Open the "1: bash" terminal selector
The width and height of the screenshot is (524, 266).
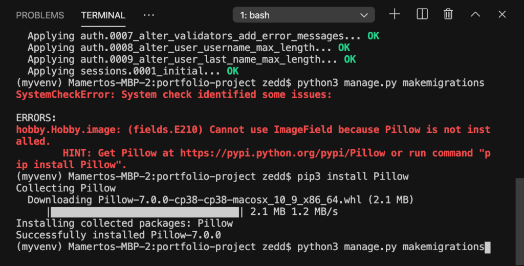pyautogui.click(x=303, y=15)
